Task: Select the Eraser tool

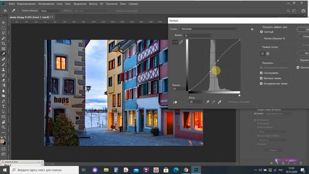Action: (3, 80)
